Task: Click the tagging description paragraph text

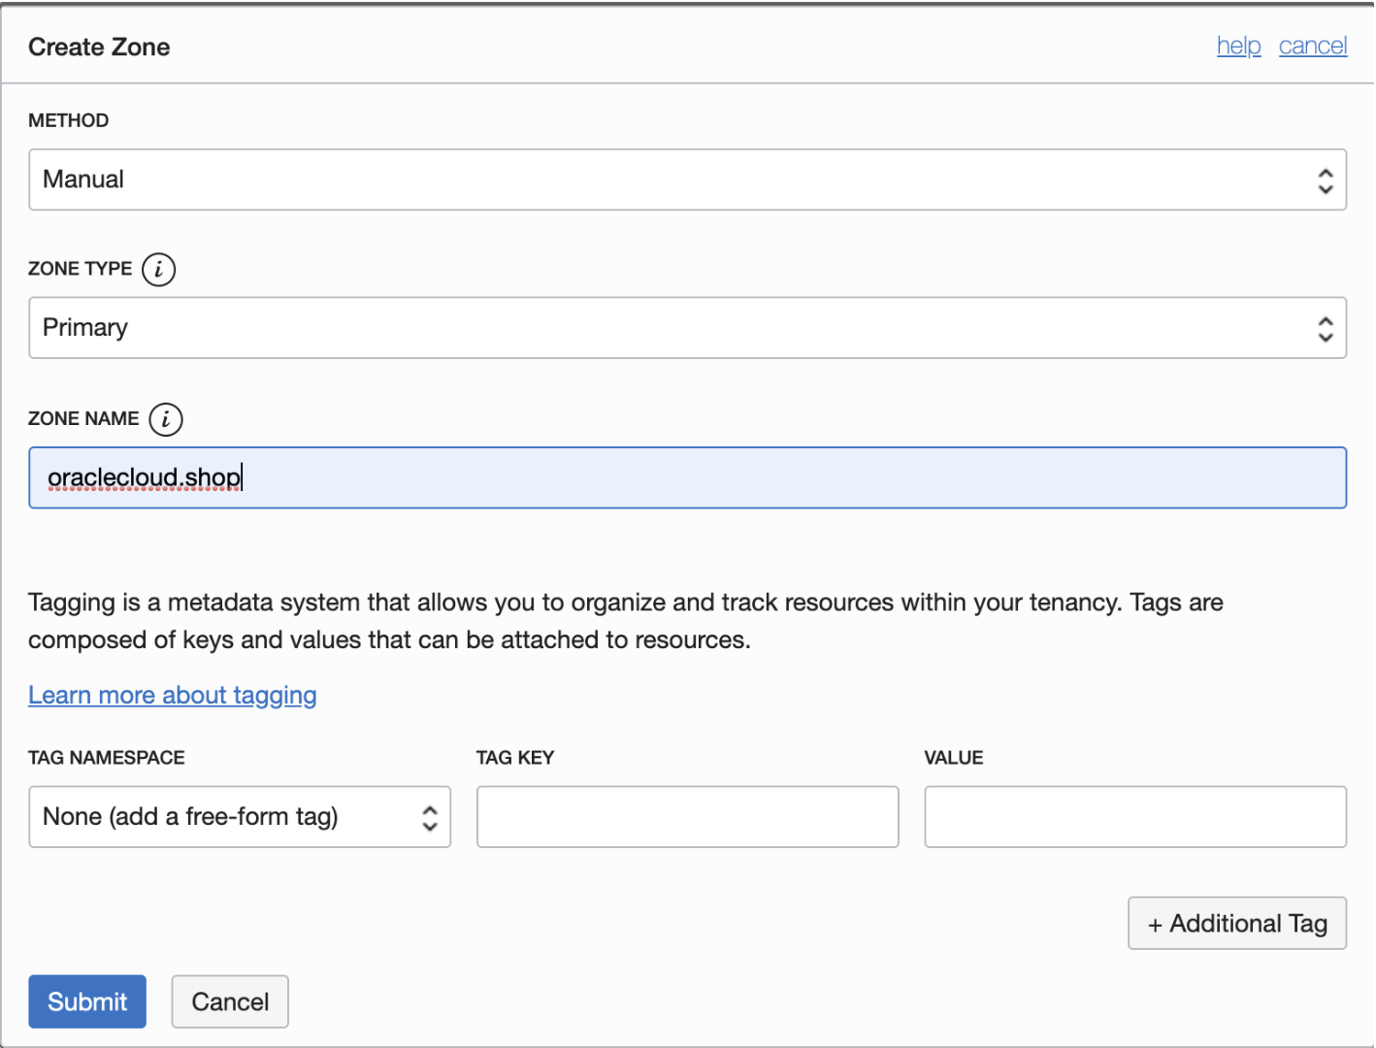Action: 626,621
